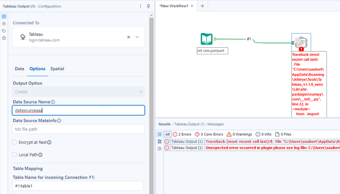Show All messages in Results

pyautogui.click(x=167, y=134)
